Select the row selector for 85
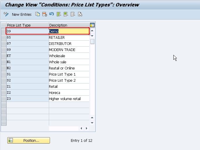This screenshot has height=150, width=200. [x=4, y=37]
